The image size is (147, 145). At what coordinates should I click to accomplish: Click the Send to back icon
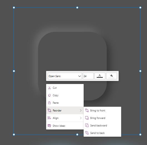[x=87, y=133]
